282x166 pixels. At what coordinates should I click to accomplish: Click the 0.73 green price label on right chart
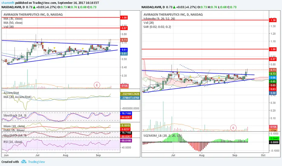(x=273, y=74)
